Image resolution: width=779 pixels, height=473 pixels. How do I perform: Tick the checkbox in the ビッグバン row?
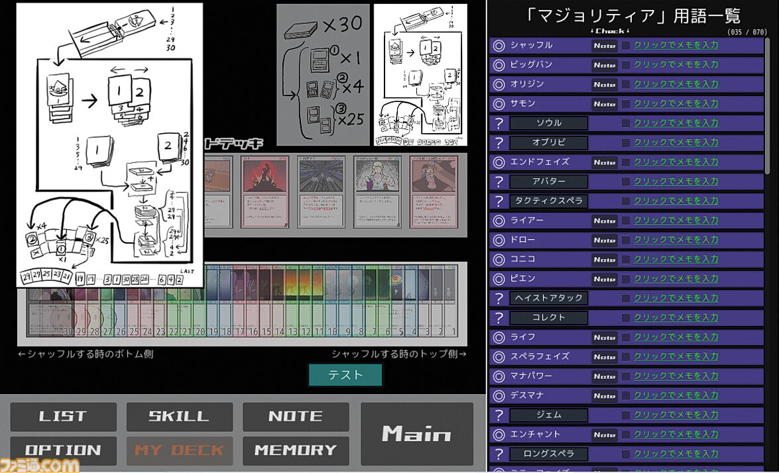pyautogui.click(x=626, y=65)
